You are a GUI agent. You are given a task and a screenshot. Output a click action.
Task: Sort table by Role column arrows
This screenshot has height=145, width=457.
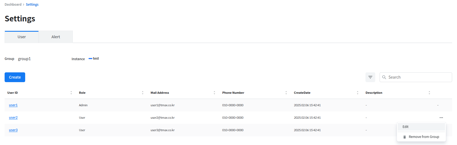point(143,93)
